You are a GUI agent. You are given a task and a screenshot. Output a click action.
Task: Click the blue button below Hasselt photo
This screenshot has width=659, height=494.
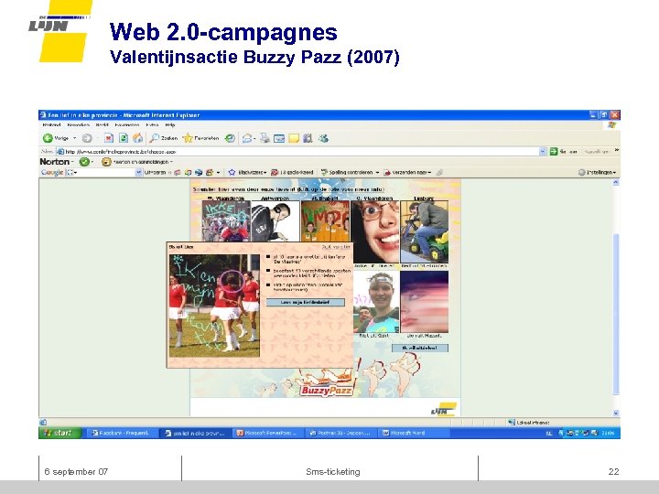420,348
